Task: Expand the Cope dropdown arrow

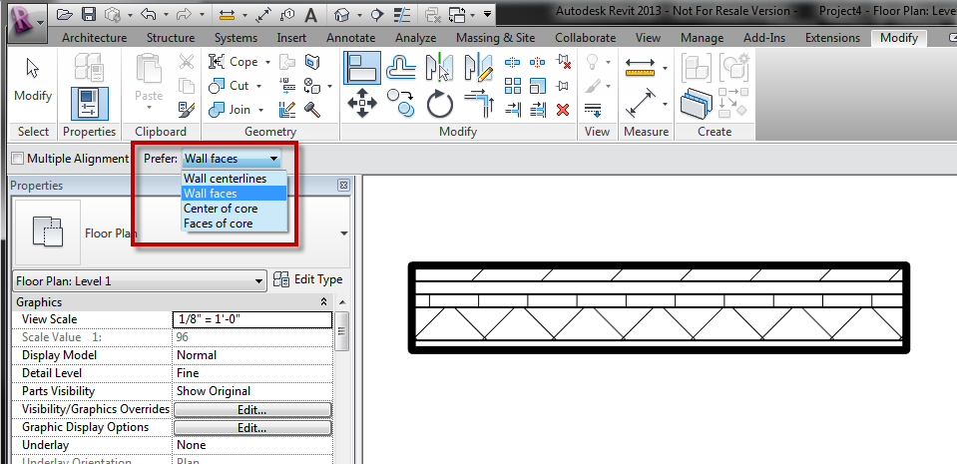Action: coord(266,62)
